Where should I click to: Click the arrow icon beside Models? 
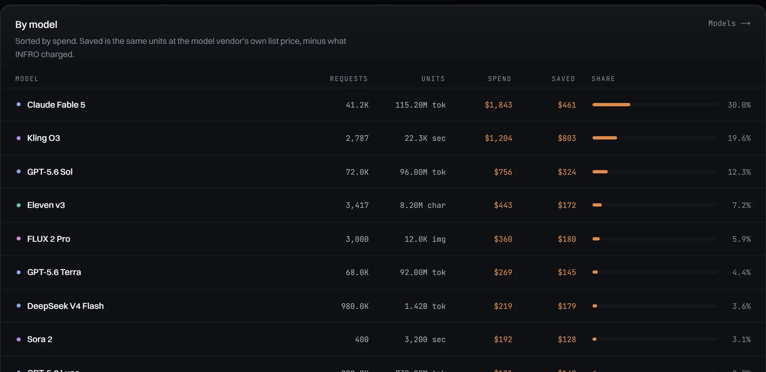[746, 23]
